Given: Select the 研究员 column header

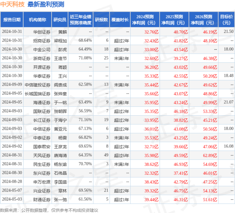Looking at the screenshot, I should 60,20.
